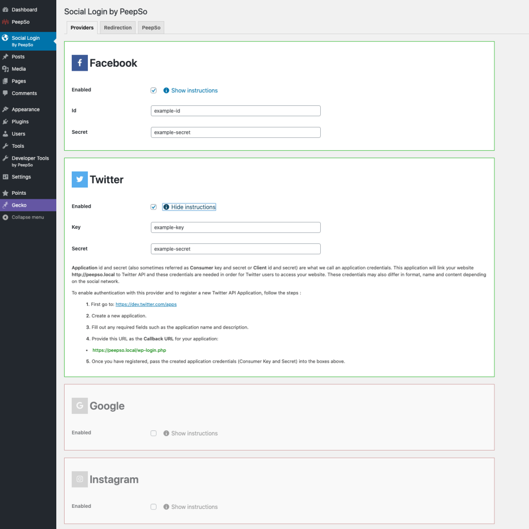This screenshot has width=529, height=529.
Task: Click the Tools wrench icon
Action: 5,146
